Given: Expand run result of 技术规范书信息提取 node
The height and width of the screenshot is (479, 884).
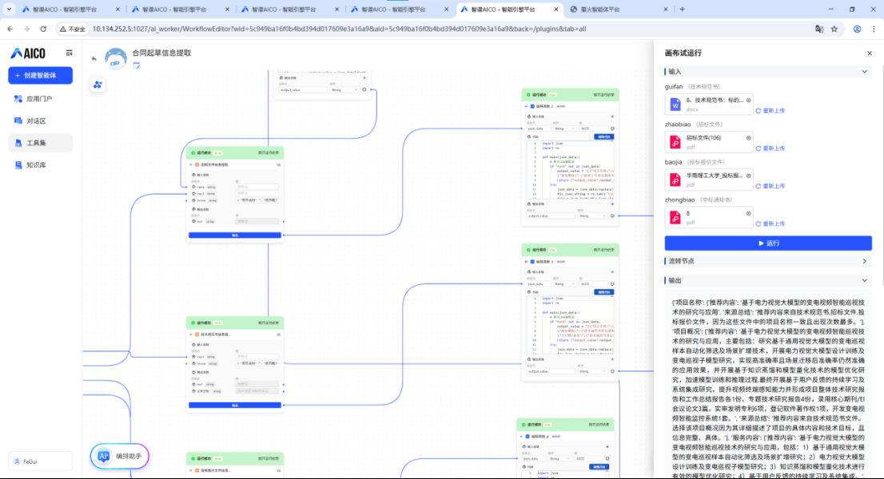Looking at the screenshot, I should point(269,323).
